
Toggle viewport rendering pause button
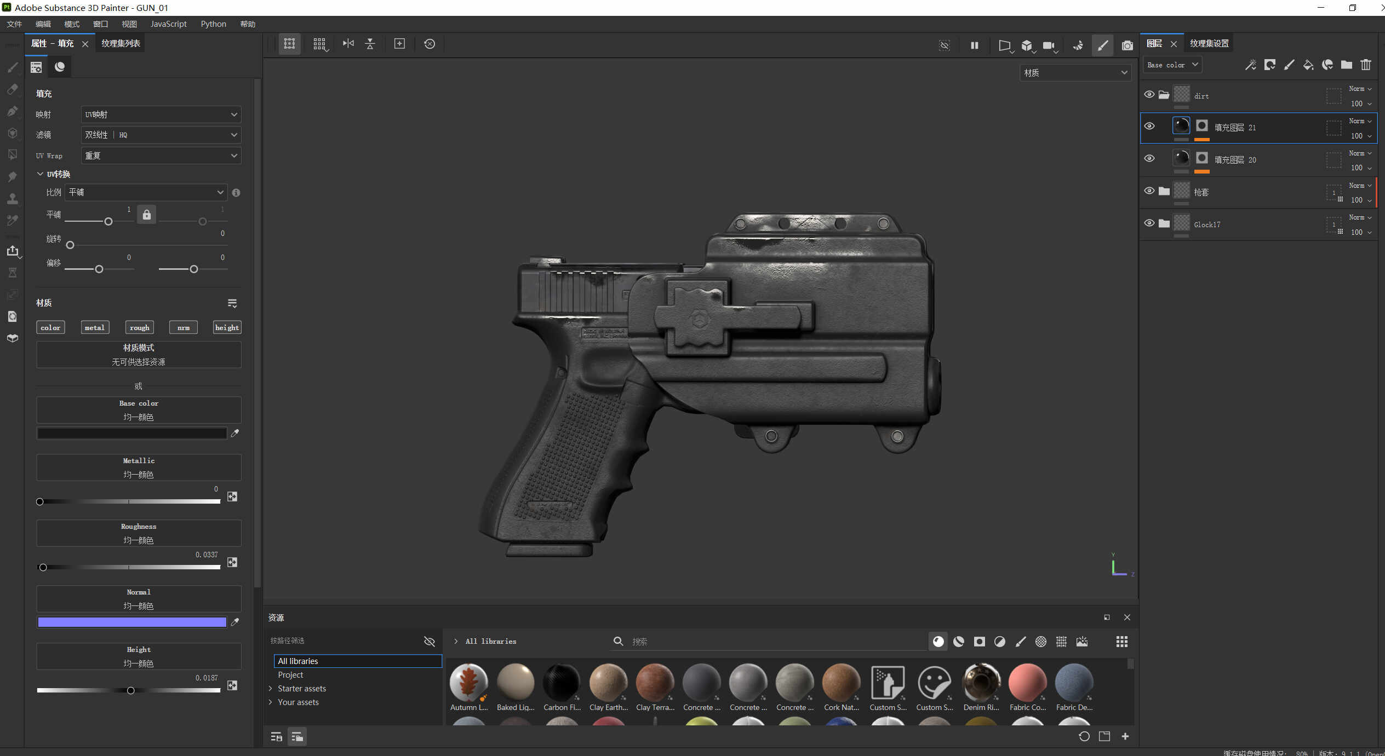974,45
